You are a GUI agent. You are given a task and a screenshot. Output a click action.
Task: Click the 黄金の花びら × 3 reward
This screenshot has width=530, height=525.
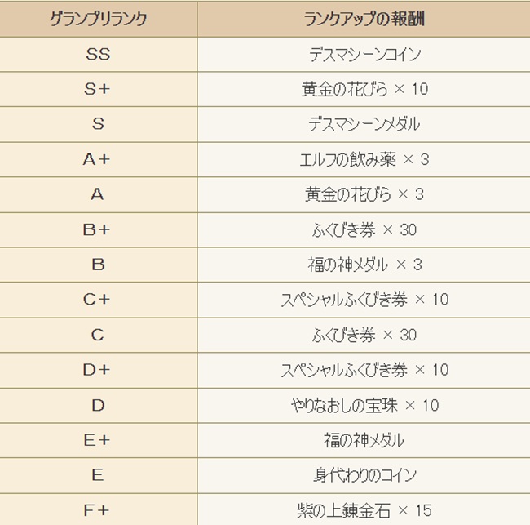pyautogui.click(x=364, y=194)
